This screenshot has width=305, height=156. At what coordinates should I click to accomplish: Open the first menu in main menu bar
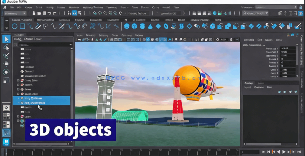[11, 7]
